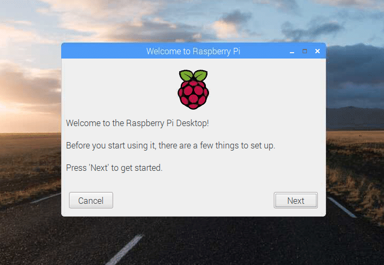Screen dimensions: 384x265
Task: Click the red berry of the logo
Action: (193, 95)
